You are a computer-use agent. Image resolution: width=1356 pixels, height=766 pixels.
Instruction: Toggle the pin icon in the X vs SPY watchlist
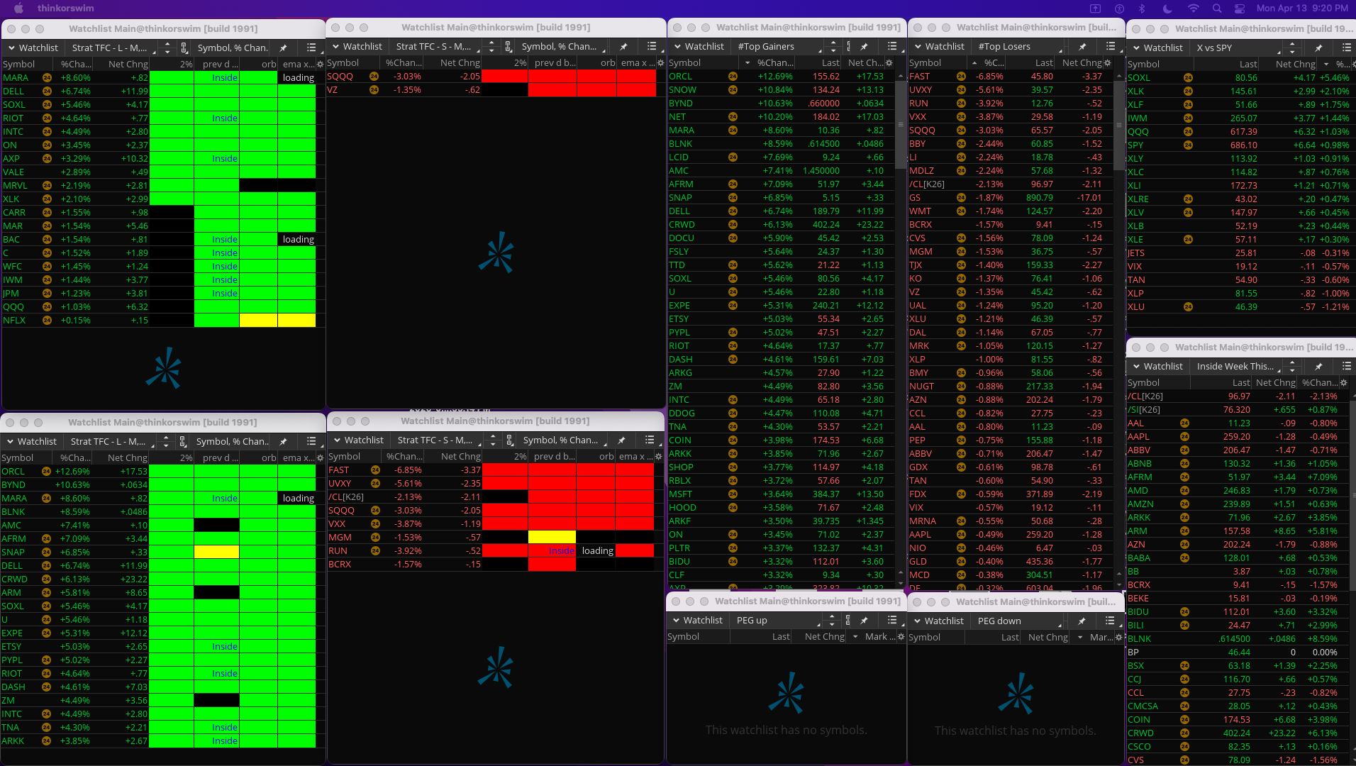tap(1318, 48)
